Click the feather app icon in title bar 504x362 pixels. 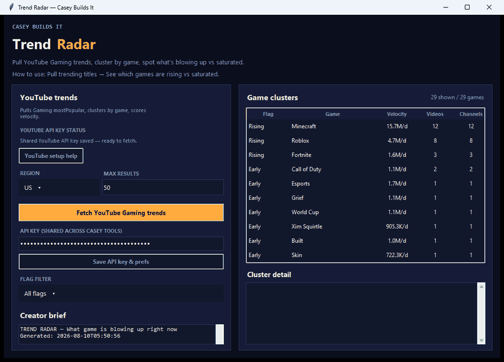click(x=11, y=7)
